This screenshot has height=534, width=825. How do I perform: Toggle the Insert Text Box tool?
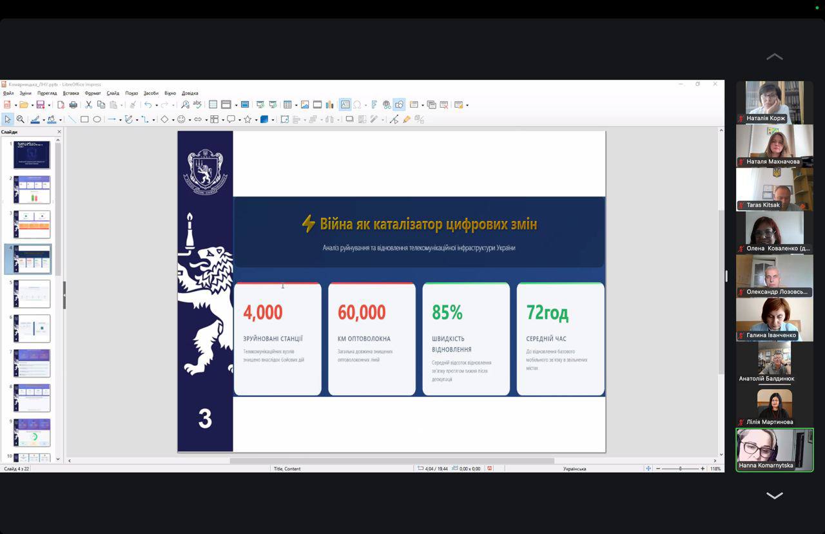point(345,105)
